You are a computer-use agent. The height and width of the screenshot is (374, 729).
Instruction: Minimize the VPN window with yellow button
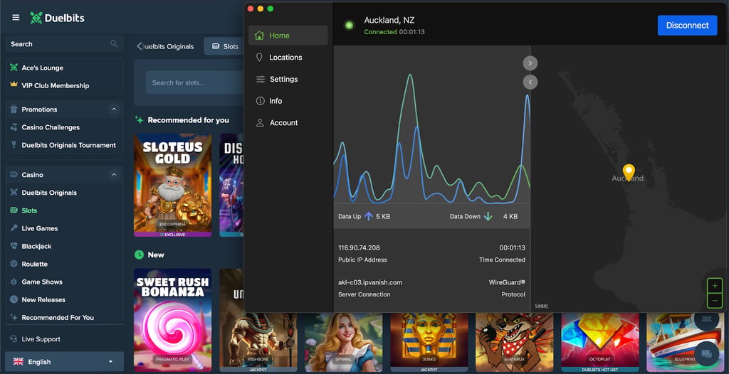261,9
